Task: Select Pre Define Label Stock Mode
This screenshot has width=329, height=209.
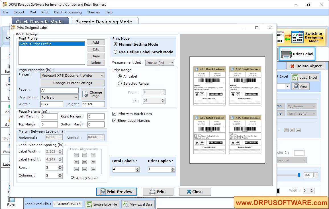Action: tap(116, 52)
